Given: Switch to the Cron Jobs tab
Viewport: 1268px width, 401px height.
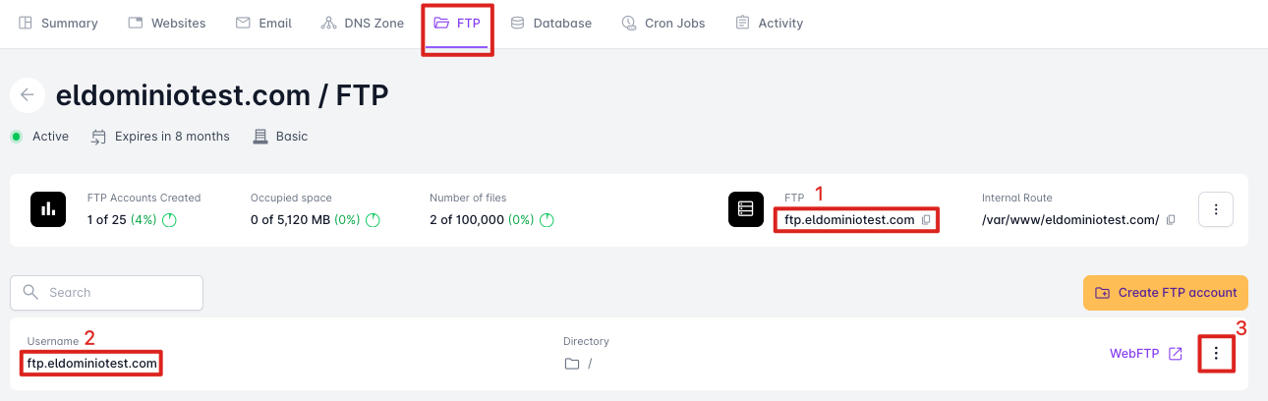Looking at the screenshot, I should coord(663,23).
